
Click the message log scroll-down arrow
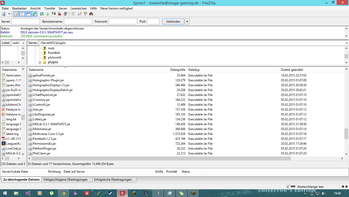pyautogui.click(x=346, y=36)
